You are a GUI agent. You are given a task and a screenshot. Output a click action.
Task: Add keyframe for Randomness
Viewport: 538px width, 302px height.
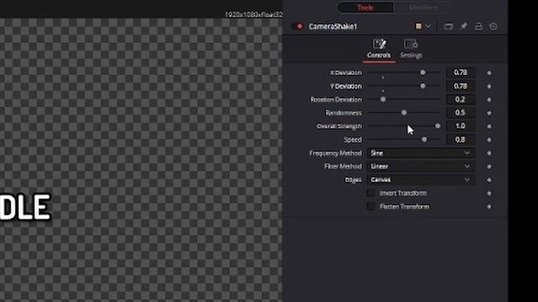point(489,112)
